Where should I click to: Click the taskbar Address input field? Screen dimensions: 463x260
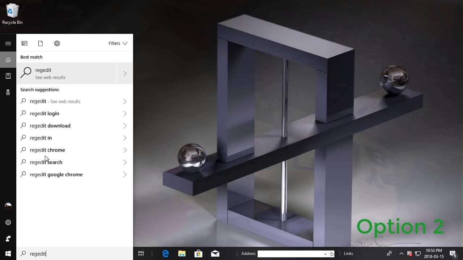coord(290,254)
